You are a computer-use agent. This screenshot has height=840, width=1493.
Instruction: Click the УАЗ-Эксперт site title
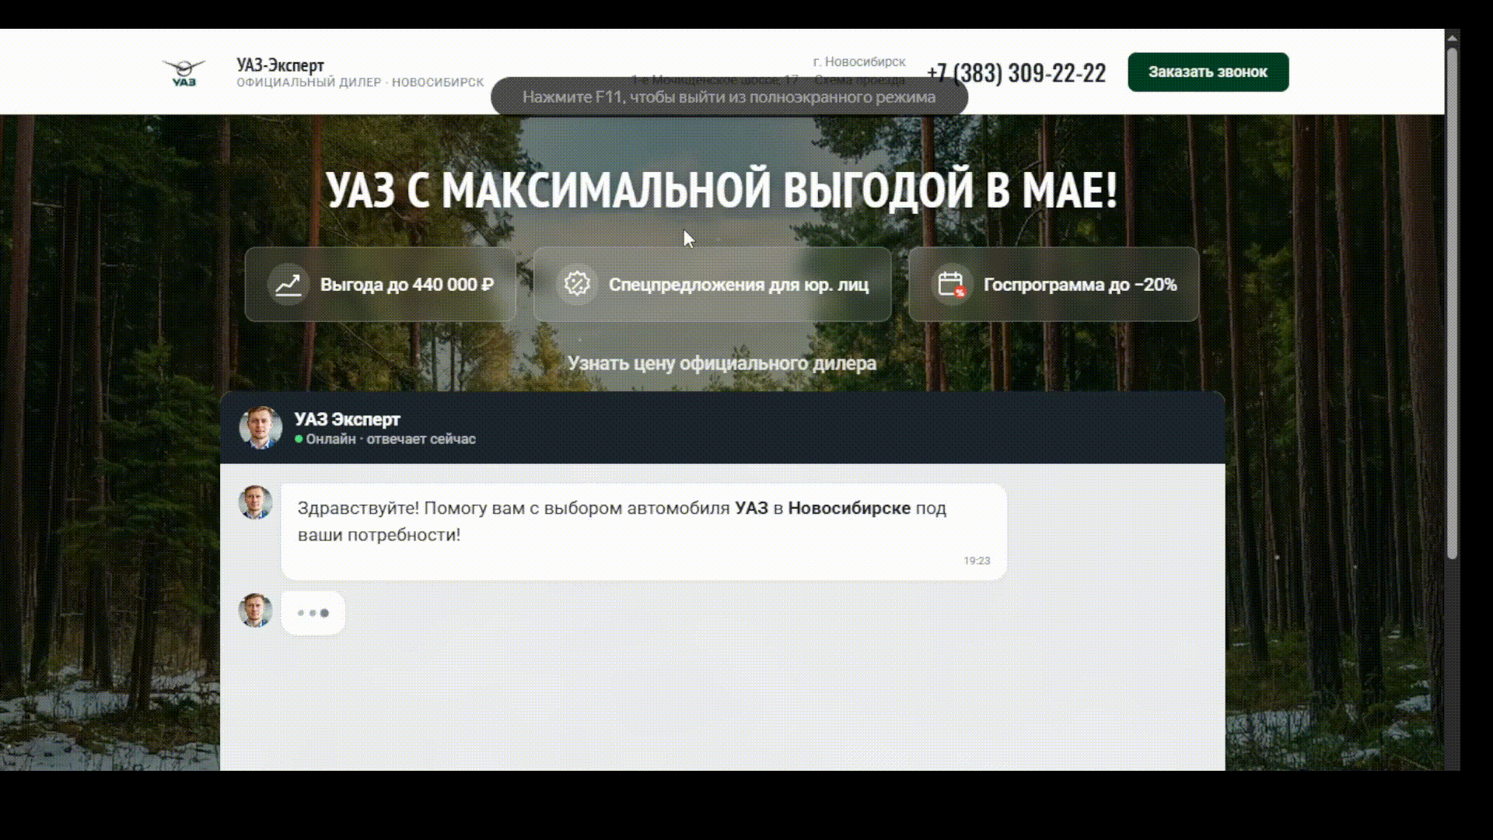click(x=281, y=65)
